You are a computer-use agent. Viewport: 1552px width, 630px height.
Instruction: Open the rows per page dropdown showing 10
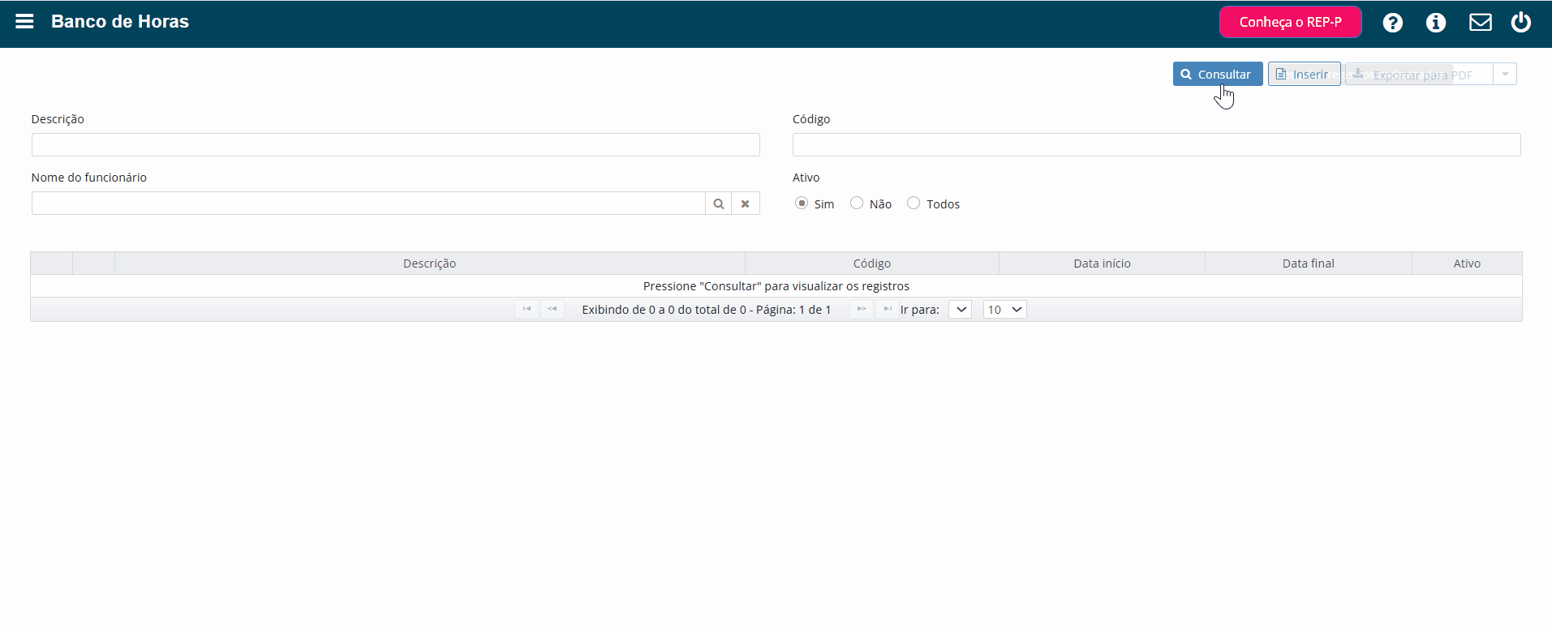(x=1005, y=309)
